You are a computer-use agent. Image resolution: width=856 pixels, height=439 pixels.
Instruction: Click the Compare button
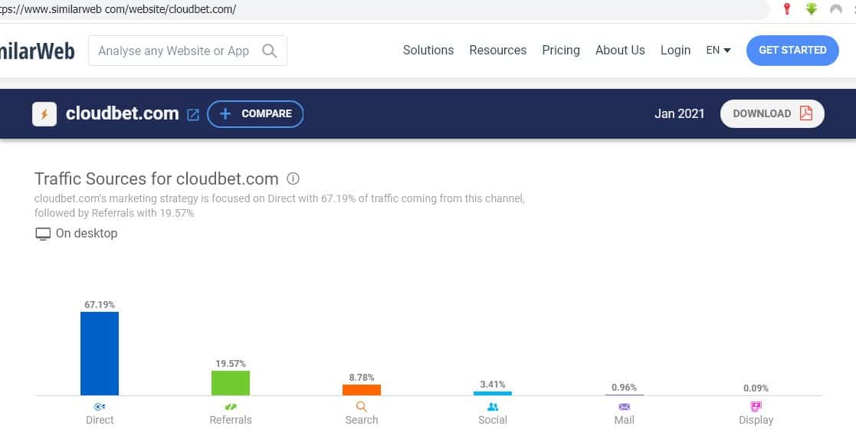coord(255,114)
